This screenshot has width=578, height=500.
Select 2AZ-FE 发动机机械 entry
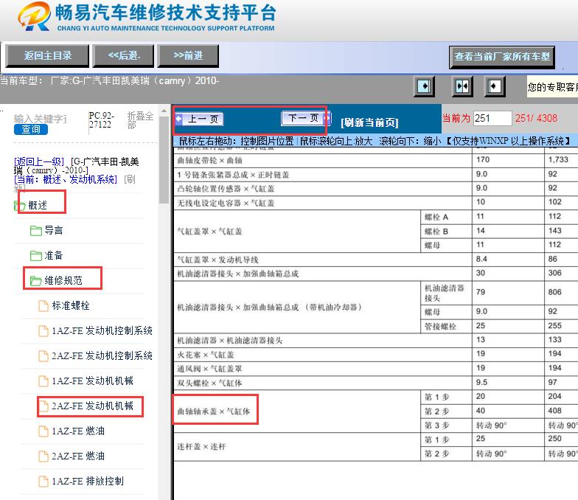93,406
